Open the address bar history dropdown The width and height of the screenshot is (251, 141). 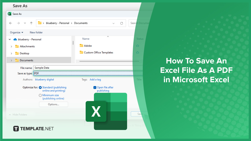click(x=113, y=23)
